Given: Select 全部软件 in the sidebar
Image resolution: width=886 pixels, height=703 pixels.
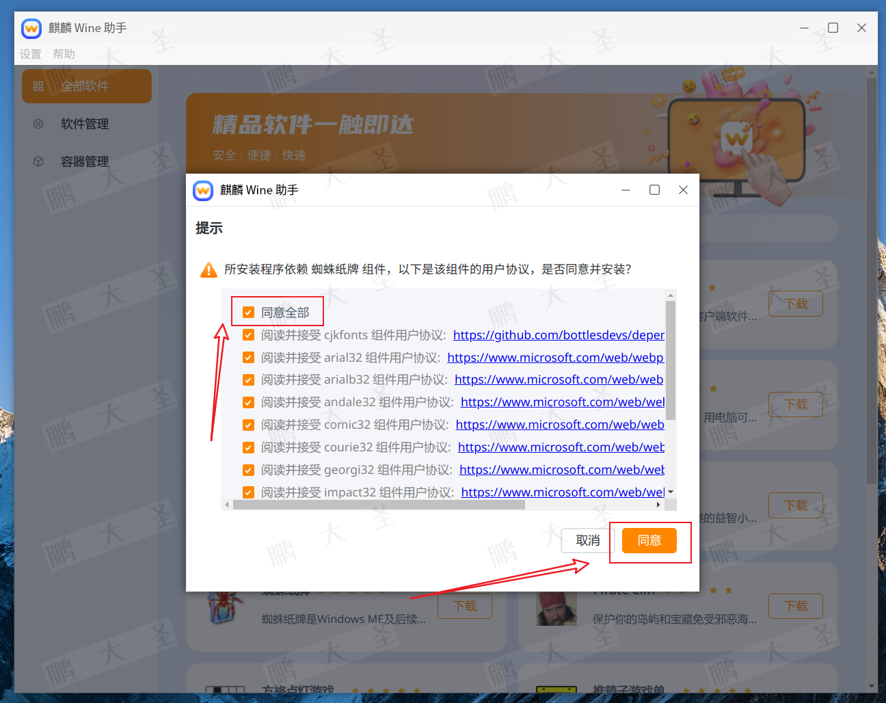Looking at the screenshot, I should tap(87, 86).
